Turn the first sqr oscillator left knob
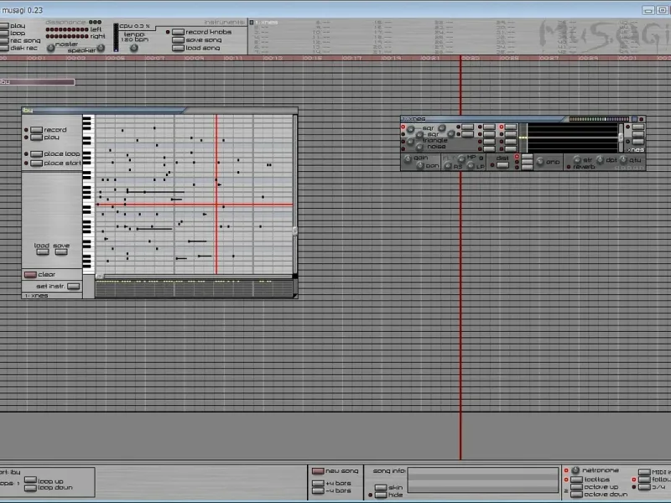Screen dimensions: 671x503 [x=411, y=129]
